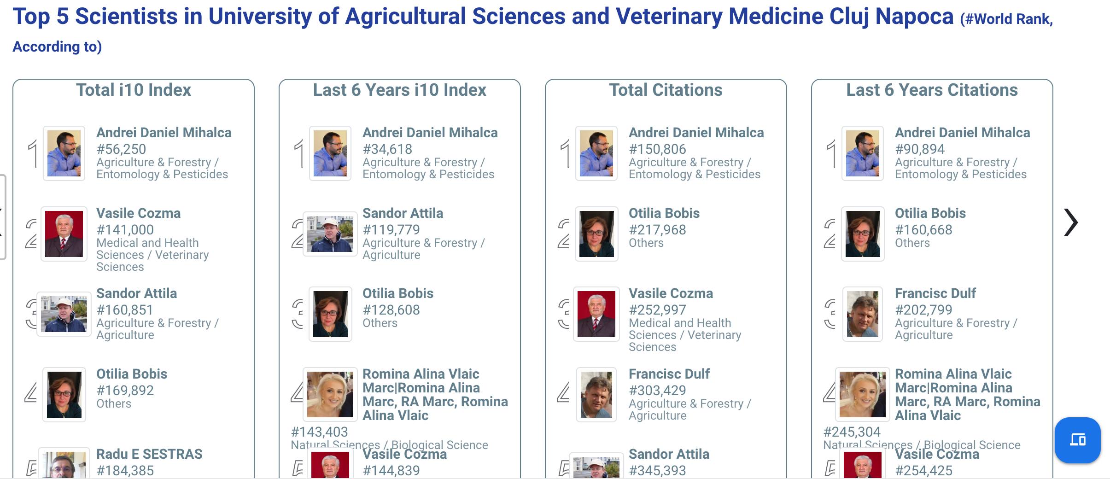
Task: Click rank #34,618 under Andrei Daniel Mihalca
Action: tap(387, 149)
